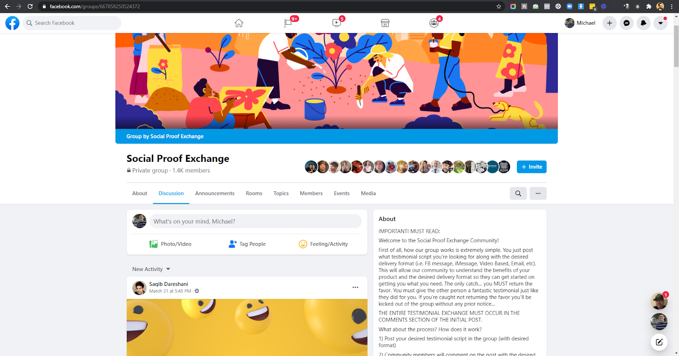Open the Marketplace icon
The image size is (679, 356).
tap(385, 23)
